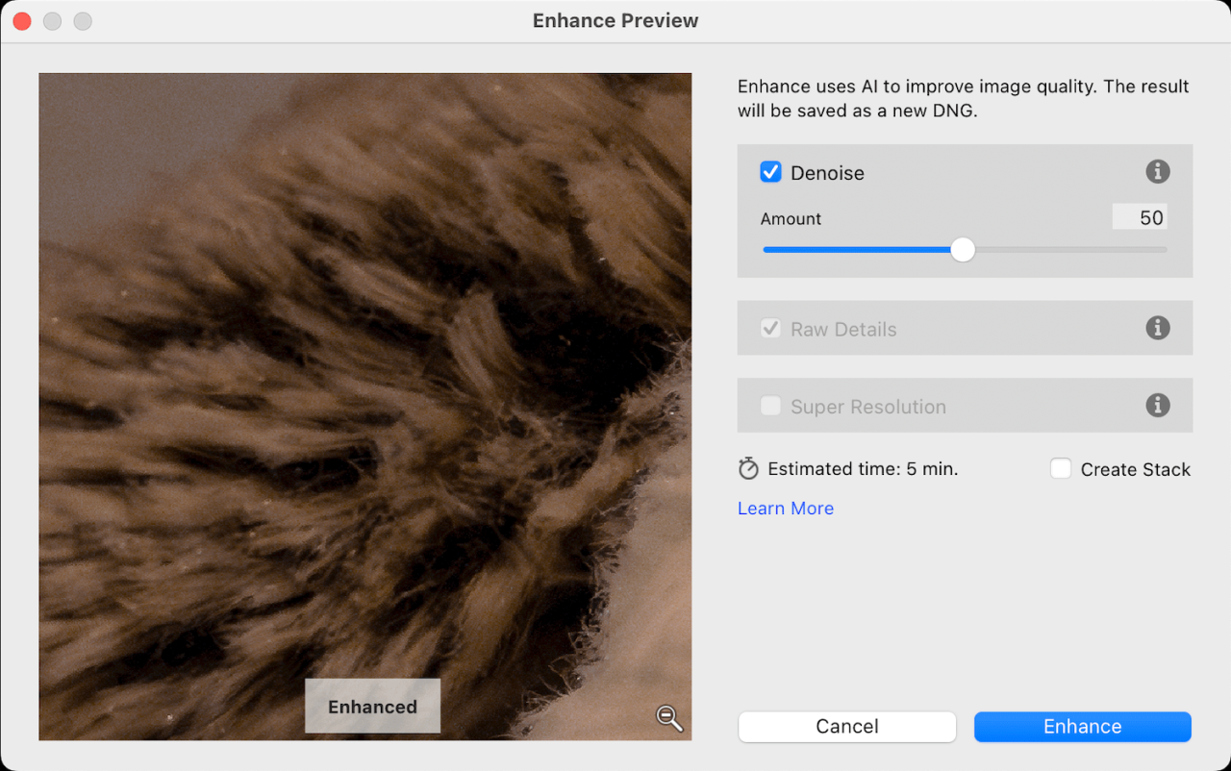The width and height of the screenshot is (1231, 771).
Task: Click the 'Estimated time: 5 min.' text
Action: tap(863, 469)
